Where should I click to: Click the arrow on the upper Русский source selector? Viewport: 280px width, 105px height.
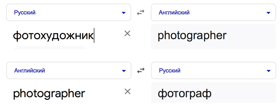(123, 13)
